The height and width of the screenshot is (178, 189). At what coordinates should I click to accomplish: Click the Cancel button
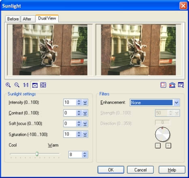coord(140,170)
